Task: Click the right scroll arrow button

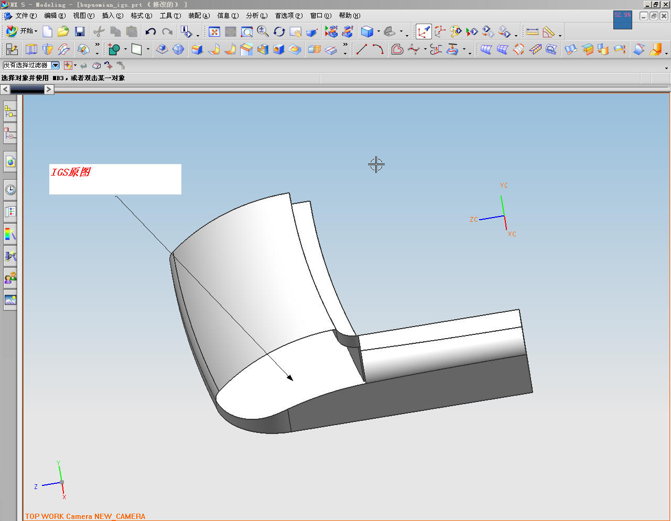Action: tap(49, 90)
